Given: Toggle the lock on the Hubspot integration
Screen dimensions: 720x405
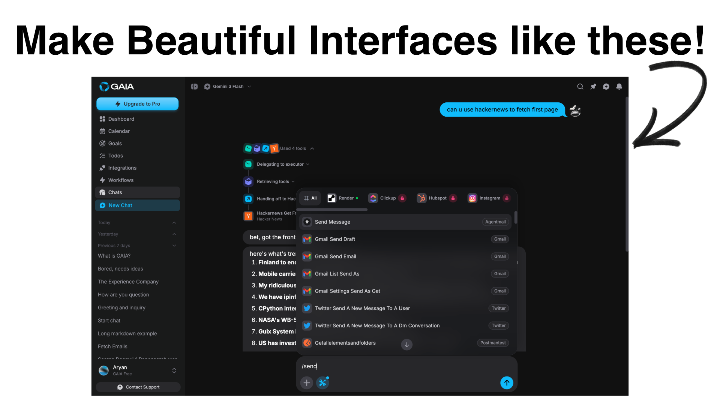Looking at the screenshot, I should pyautogui.click(x=453, y=198).
